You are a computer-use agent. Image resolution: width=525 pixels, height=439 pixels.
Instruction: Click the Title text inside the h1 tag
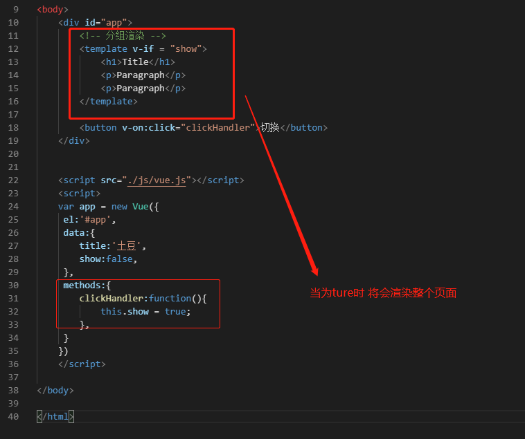point(135,62)
